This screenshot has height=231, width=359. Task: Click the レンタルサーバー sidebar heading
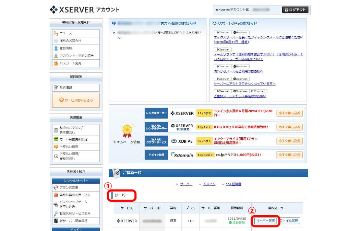click(x=76, y=181)
